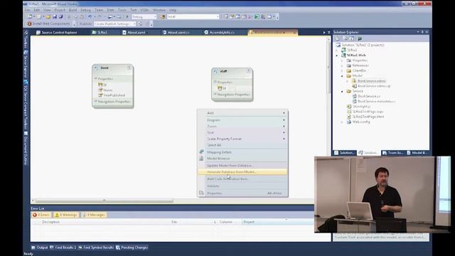The image size is (455, 256).
Task: Click the designer vertical scrollbar
Action: 328,67
